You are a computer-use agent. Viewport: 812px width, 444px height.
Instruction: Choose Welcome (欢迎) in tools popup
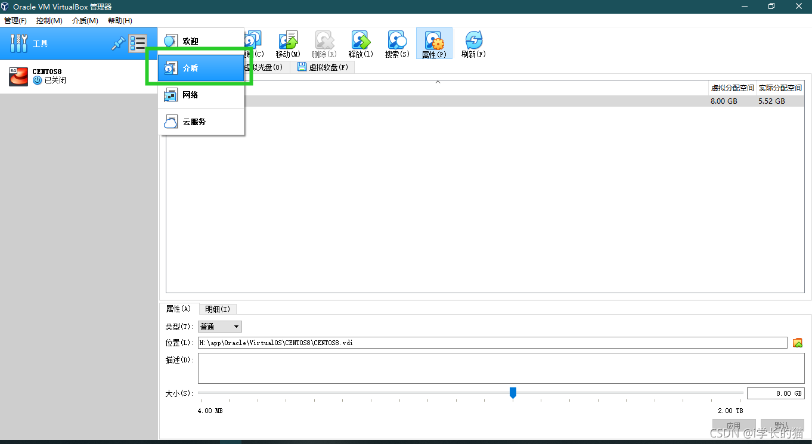tap(202, 41)
